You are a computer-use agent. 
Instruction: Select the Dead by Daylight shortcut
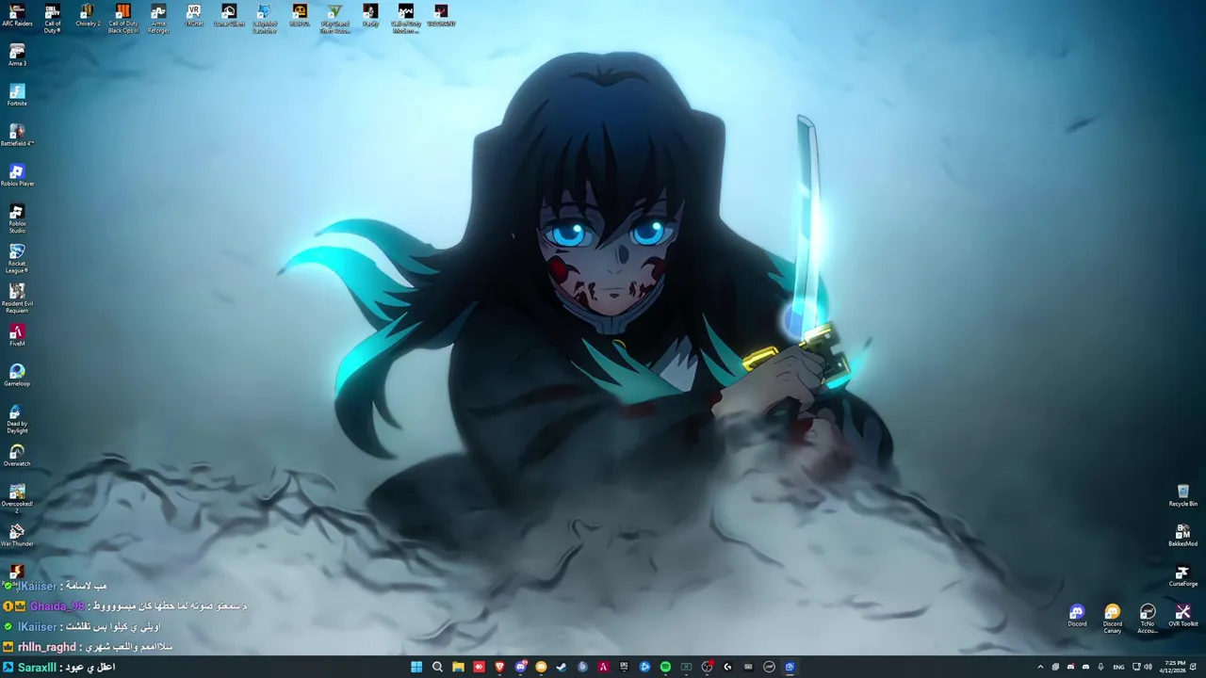tap(17, 419)
